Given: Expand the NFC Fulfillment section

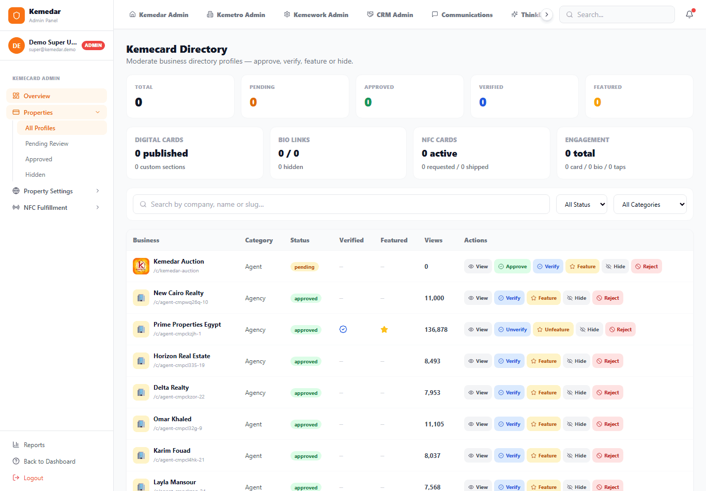Looking at the screenshot, I should [56, 207].
